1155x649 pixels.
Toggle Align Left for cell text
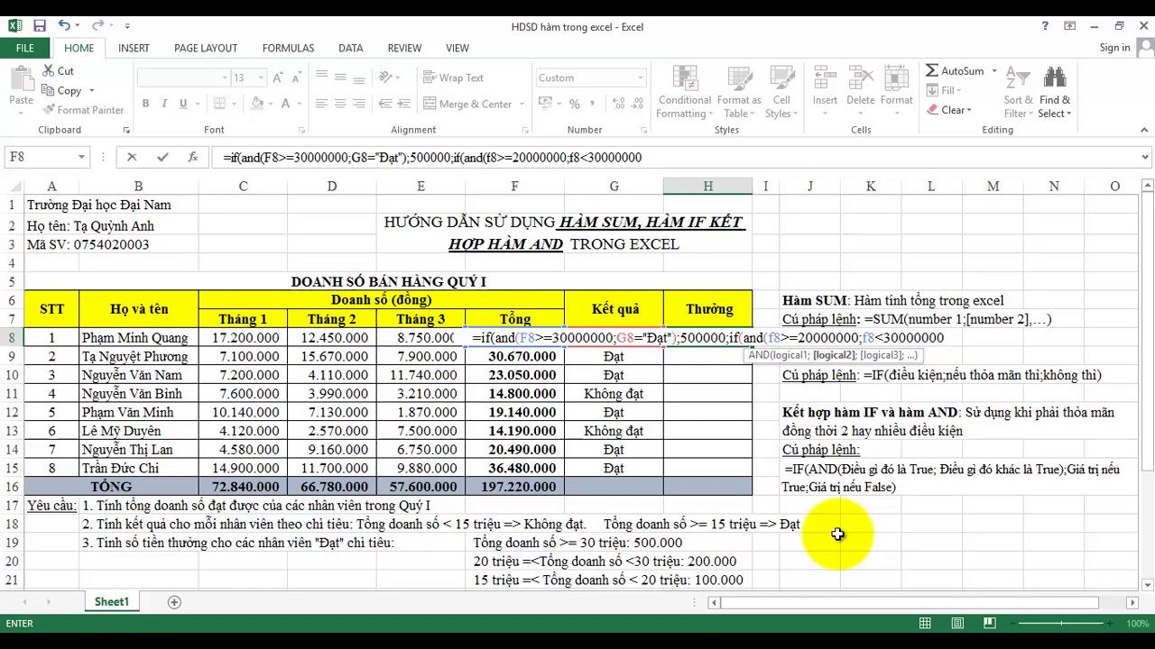click(x=320, y=104)
